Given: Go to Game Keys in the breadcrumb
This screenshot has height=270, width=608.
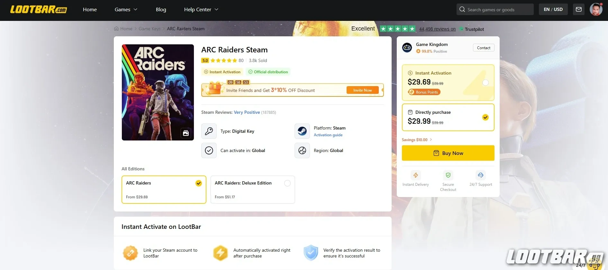Looking at the screenshot, I should [150, 29].
